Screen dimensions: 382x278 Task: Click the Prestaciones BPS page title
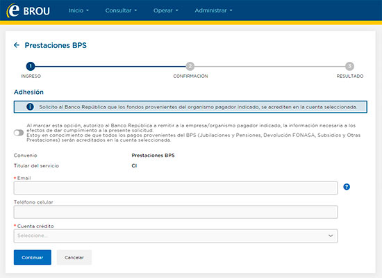56,45
